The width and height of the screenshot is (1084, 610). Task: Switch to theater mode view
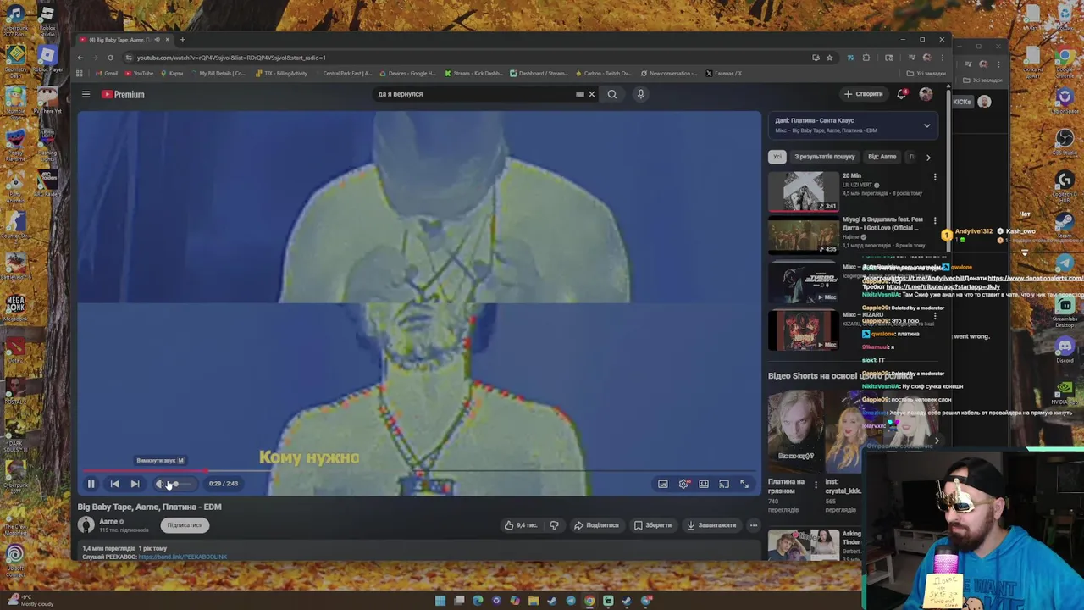click(x=704, y=484)
